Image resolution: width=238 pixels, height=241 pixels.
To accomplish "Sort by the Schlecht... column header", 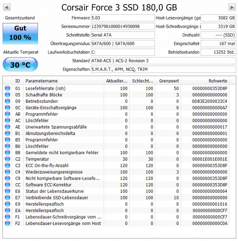I will tap(143, 81).
